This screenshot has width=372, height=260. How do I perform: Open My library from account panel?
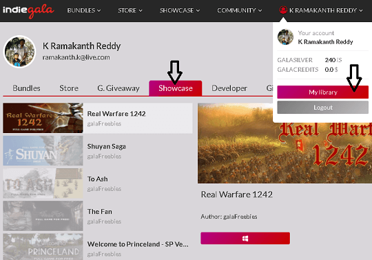pyautogui.click(x=322, y=92)
